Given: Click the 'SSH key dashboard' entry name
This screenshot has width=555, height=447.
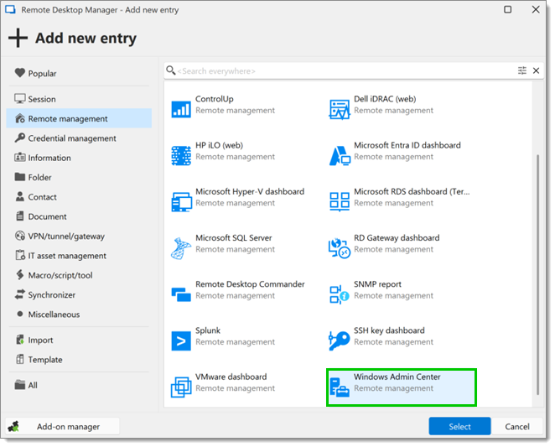Looking at the screenshot, I should click(389, 330).
